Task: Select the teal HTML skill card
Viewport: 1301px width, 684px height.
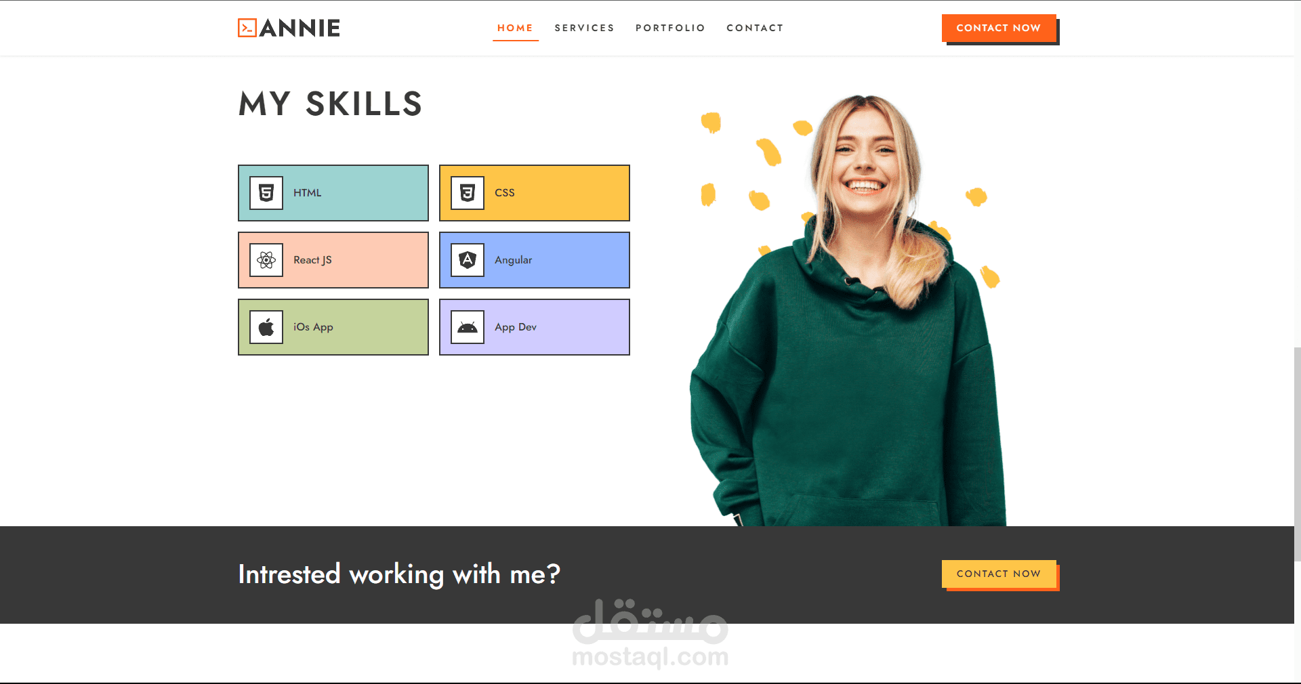Action: click(333, 193)
